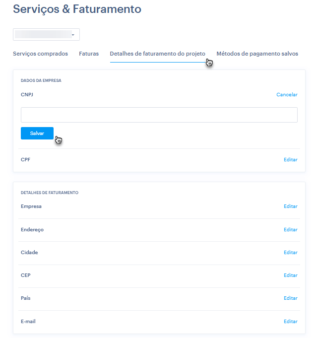
Task: Edit the Endereço row
Action: point(290,230)
